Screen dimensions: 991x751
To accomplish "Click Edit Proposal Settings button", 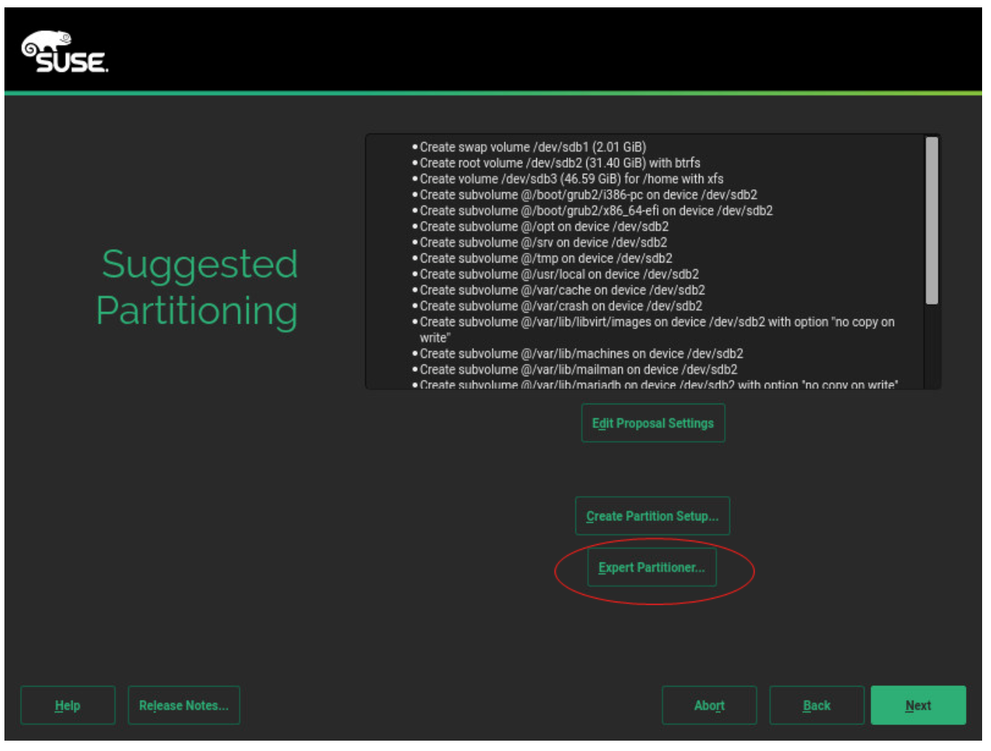I will (652, 424).
